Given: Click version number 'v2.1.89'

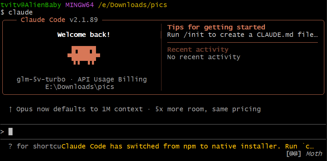Looking at the screenshot, I should click(84, 20).
